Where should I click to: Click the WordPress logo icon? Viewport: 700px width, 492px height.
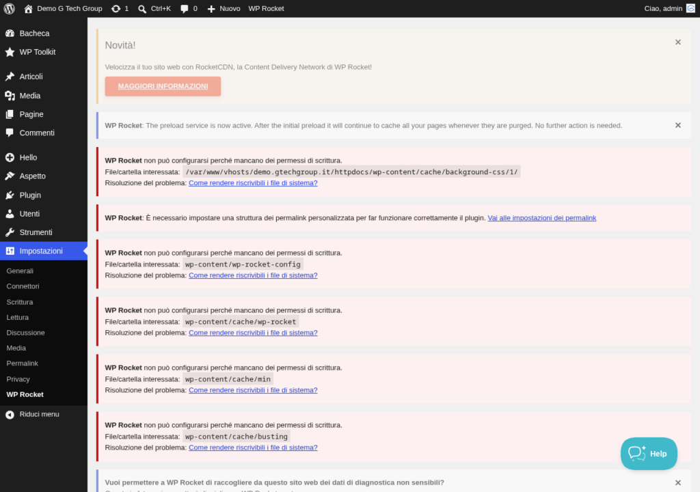(10, 8)
